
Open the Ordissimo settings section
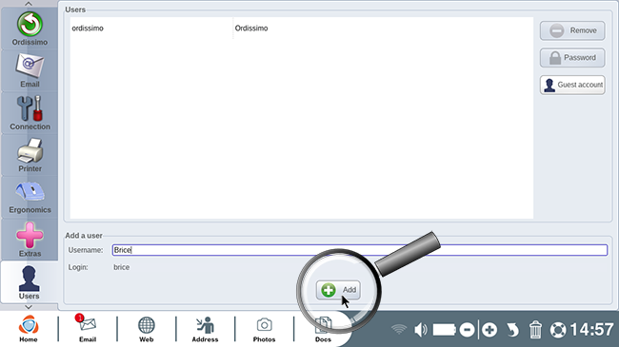click(x=30, y=29)
